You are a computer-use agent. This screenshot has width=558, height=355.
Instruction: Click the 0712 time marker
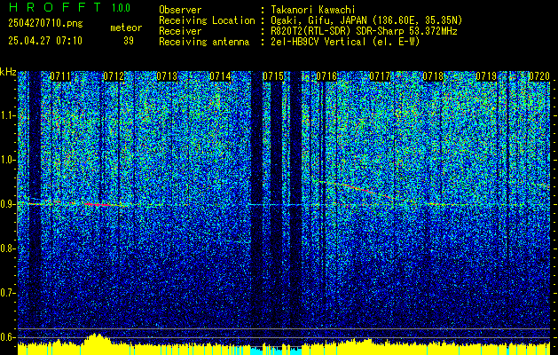[114, 76]
